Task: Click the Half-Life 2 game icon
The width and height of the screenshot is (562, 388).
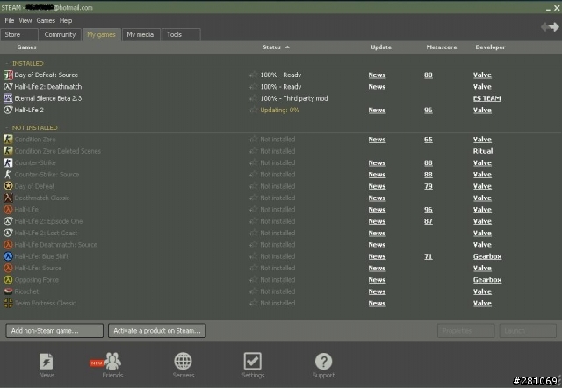Action: coord(8,110)
